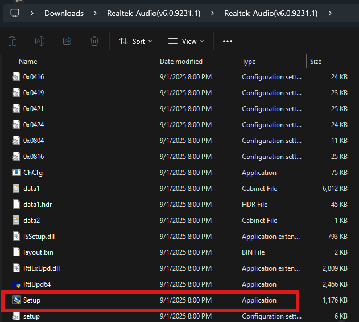359x322 pixels.
Task: Click the 0x0419 file icon
Action: point(16,93)
